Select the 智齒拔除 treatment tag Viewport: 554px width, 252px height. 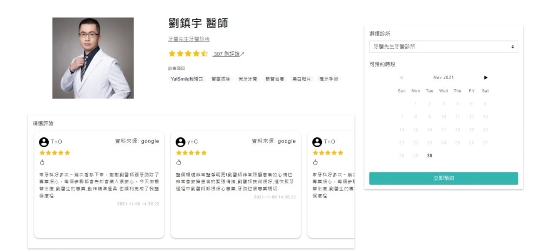point(221,79)
